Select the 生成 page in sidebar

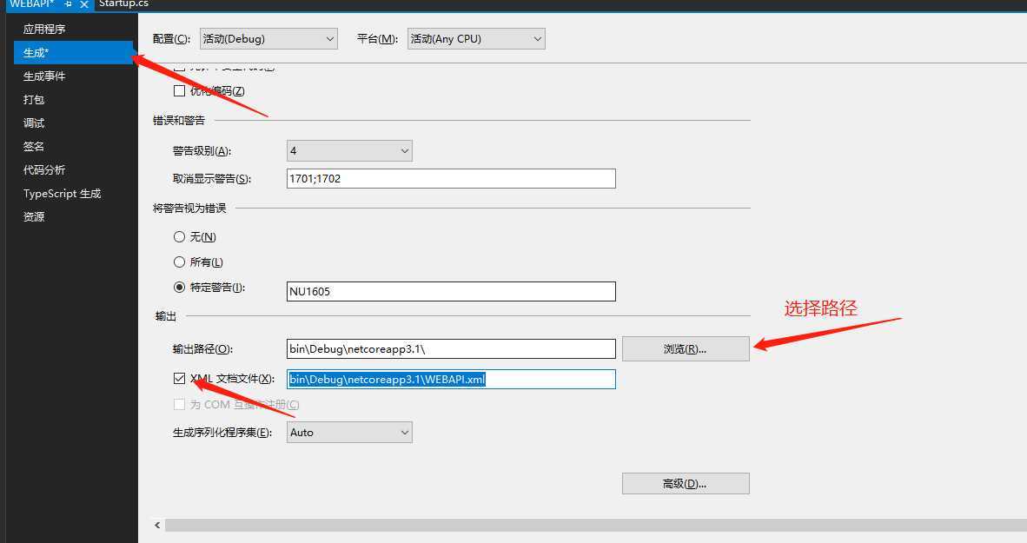click(73, 52)
